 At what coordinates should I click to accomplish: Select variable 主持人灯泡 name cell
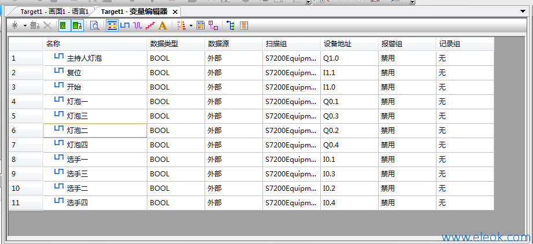click(95, 58)
